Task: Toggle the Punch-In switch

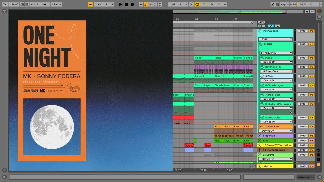Action: 191,4
